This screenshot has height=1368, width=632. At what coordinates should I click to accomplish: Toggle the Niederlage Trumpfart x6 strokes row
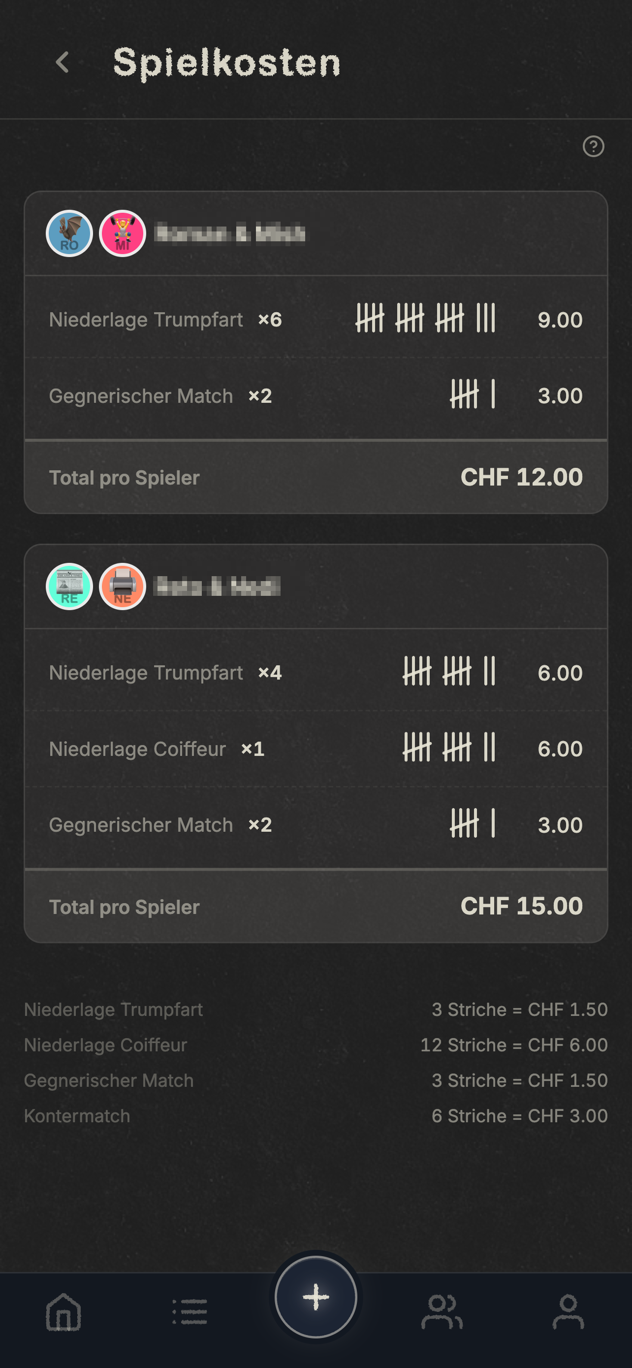(x=427, y=319)
